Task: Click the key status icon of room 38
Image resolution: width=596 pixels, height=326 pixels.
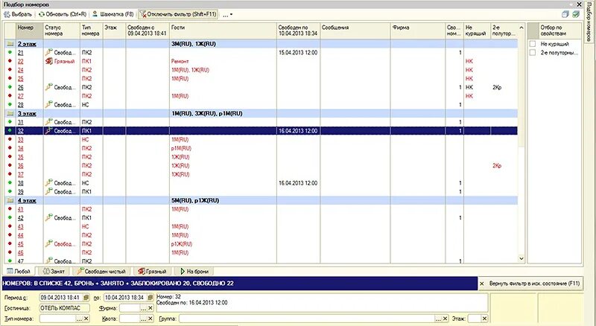Action: [x=48, y=182]
